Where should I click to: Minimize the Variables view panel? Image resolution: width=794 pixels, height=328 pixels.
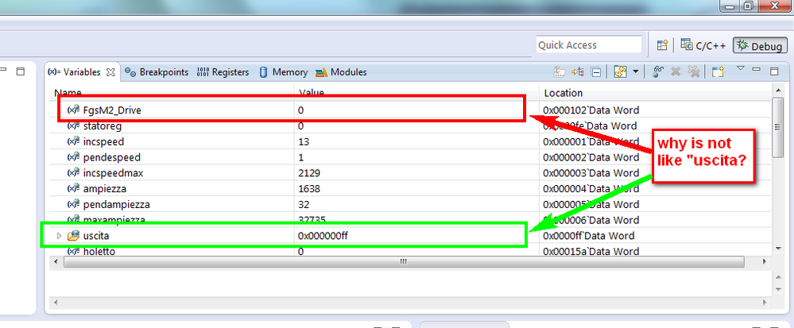[x=757, y=69]
